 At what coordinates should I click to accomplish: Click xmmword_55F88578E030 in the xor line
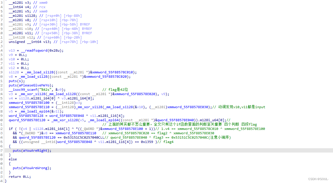[x=188, y=107]
